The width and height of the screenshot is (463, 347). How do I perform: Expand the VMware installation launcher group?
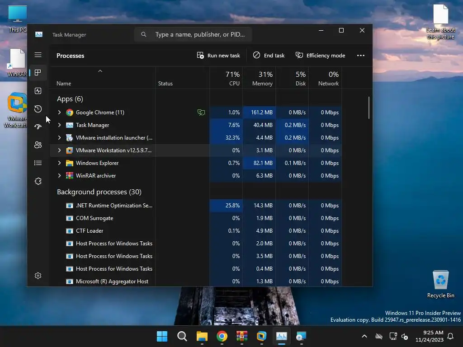(59, 137)
